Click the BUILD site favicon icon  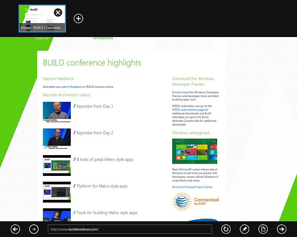[x=34, y=229]
